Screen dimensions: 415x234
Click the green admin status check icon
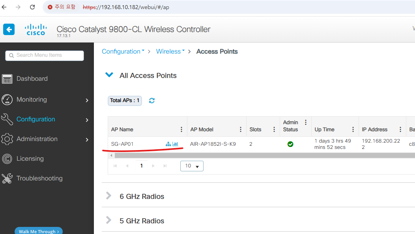290,144
